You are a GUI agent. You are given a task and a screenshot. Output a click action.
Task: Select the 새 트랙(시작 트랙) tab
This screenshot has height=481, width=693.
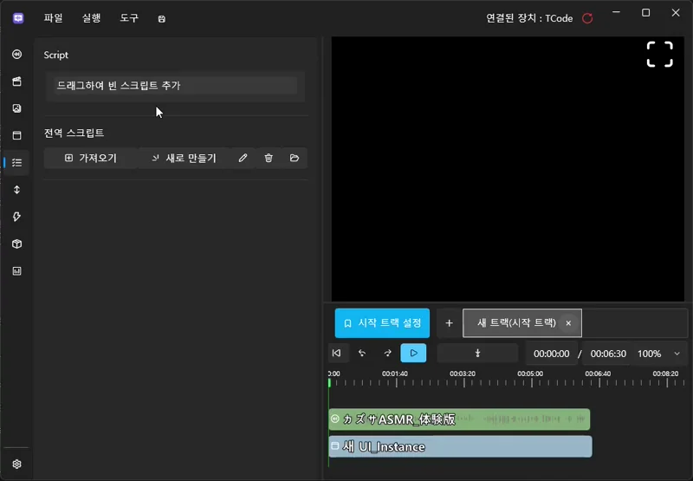coord(515,322)
